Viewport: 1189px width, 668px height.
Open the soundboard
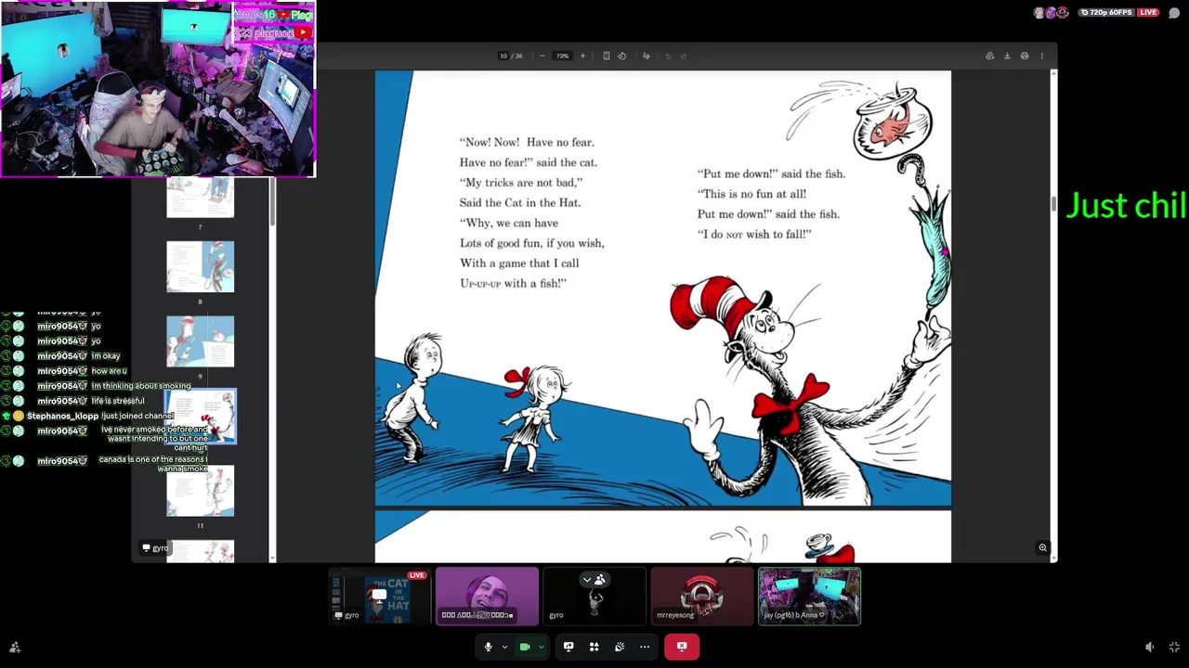619,647
